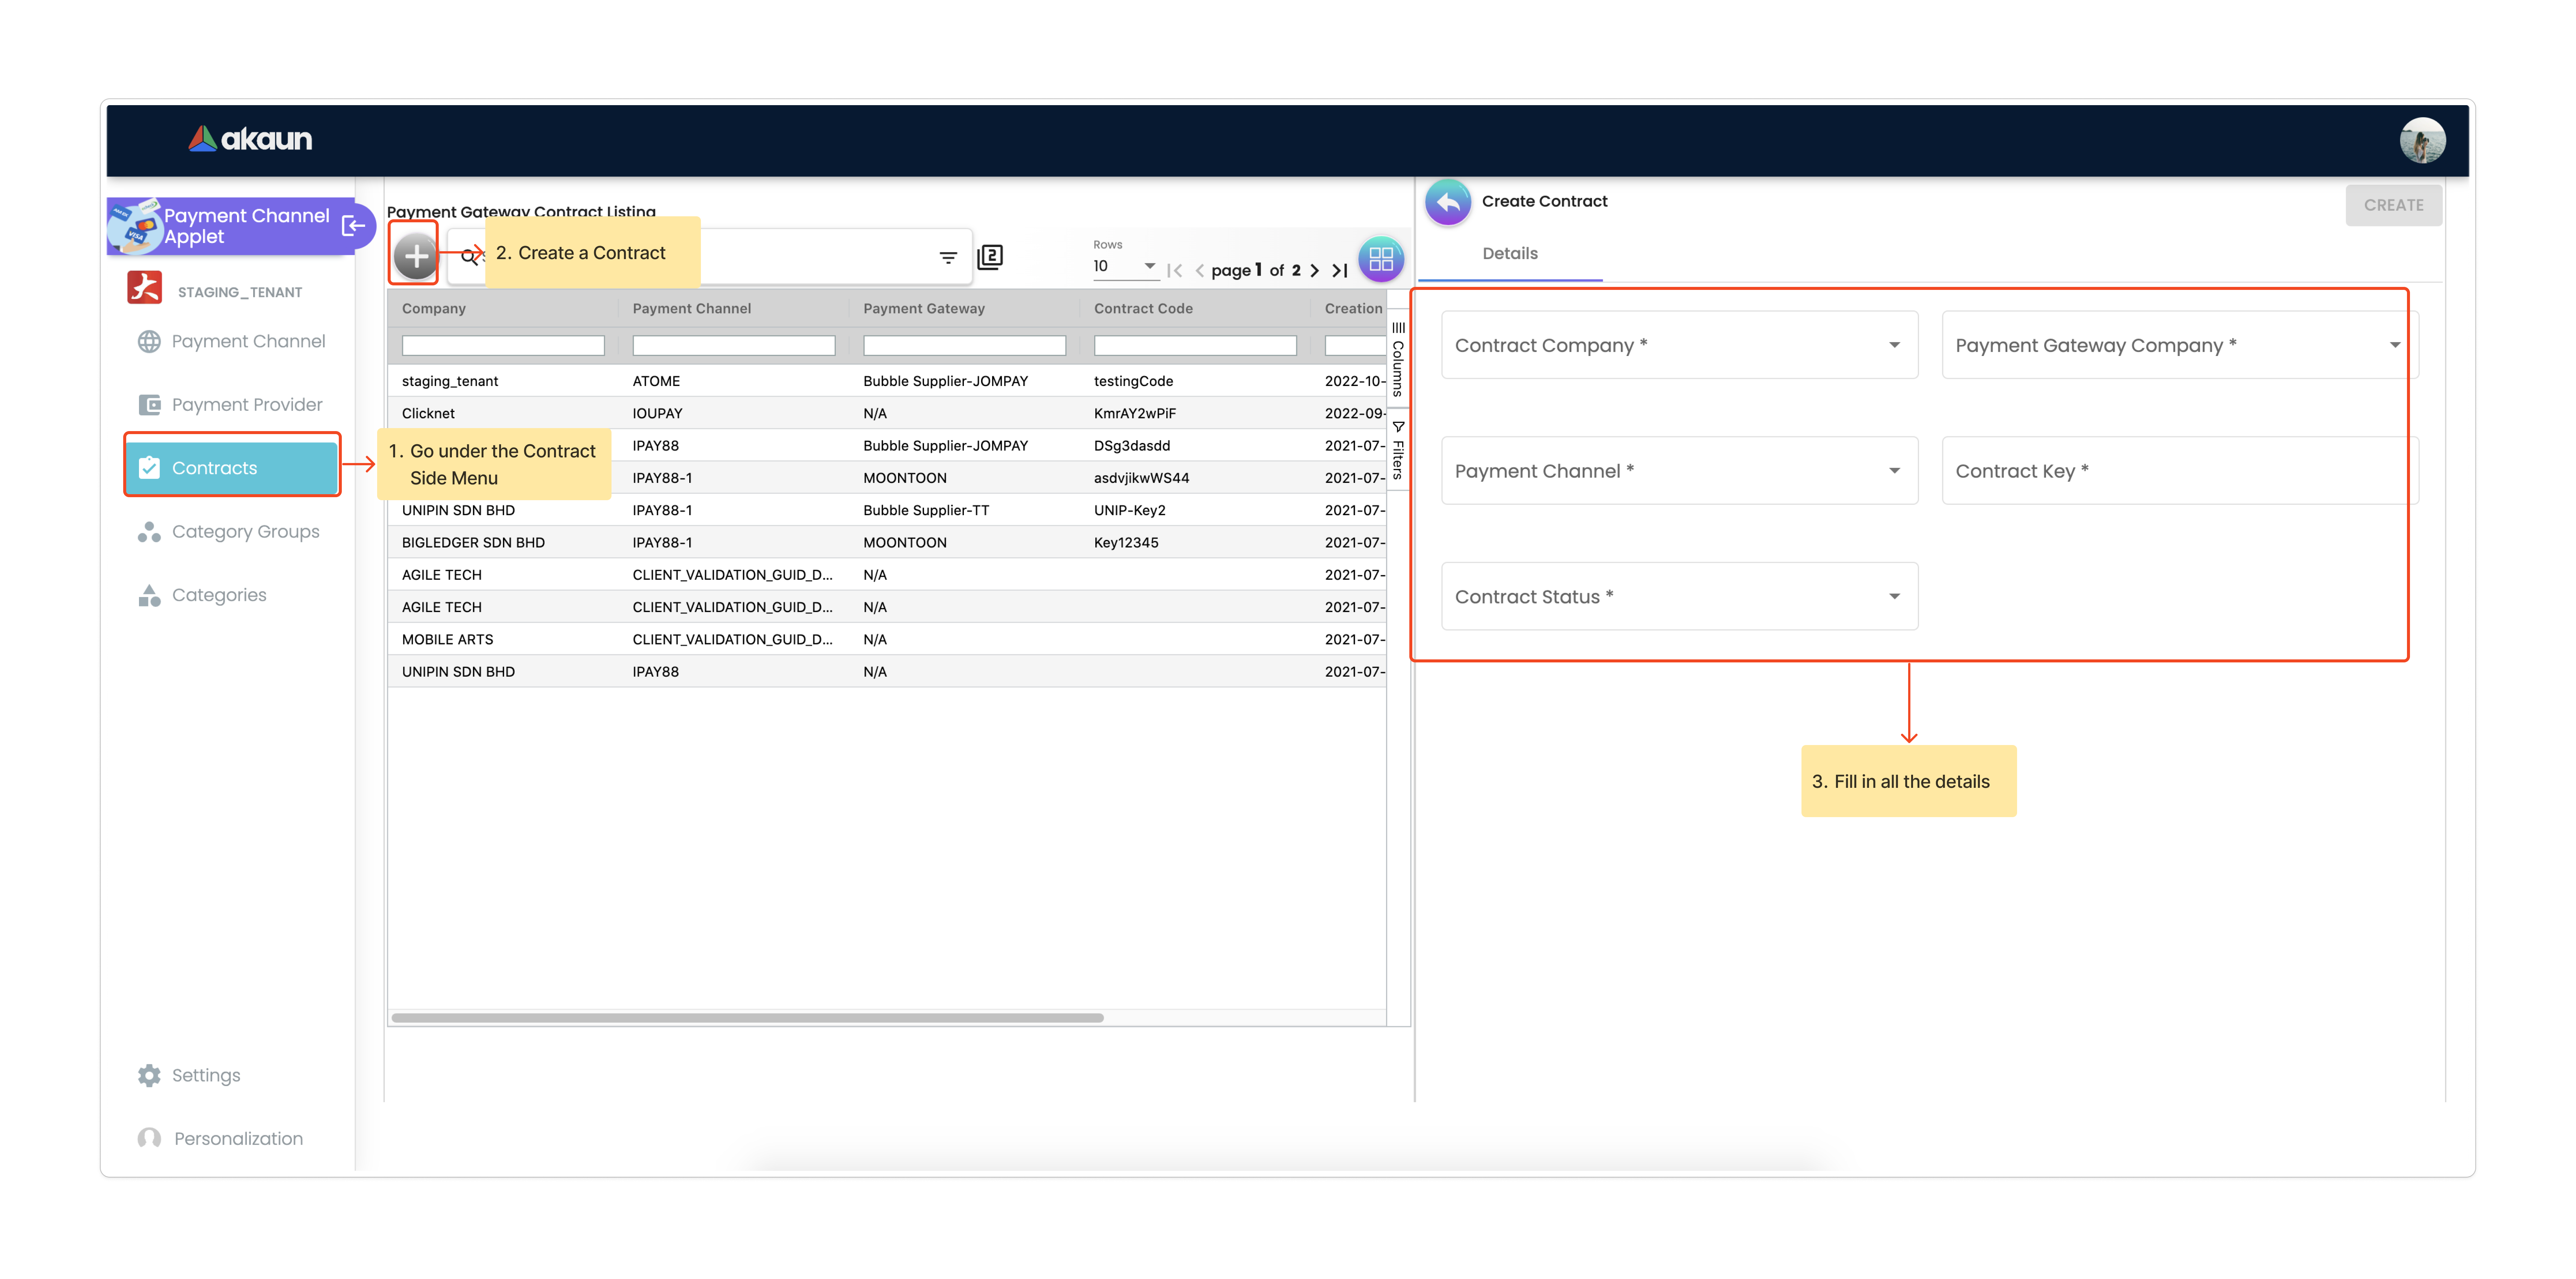Viewport: 2576px width, 1279px height.
Task: Jump to last page arrow
Action: [x=1340, y=270]
